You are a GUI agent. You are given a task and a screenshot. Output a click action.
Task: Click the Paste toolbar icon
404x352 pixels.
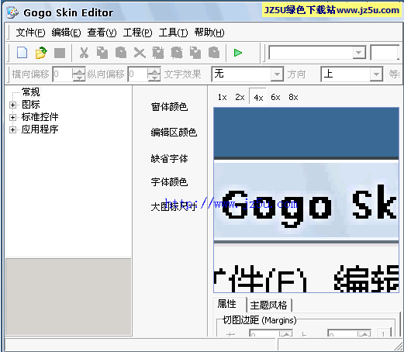(121, 53)
